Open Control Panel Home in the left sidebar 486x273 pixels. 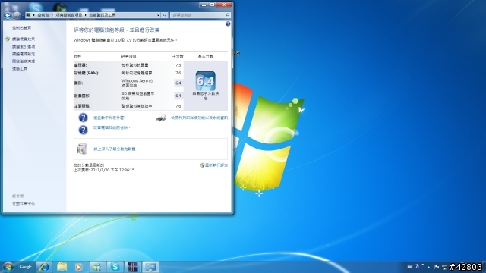[x=22, y=28]
